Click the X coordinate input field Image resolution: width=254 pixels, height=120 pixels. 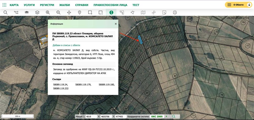[x=106, y=116]
